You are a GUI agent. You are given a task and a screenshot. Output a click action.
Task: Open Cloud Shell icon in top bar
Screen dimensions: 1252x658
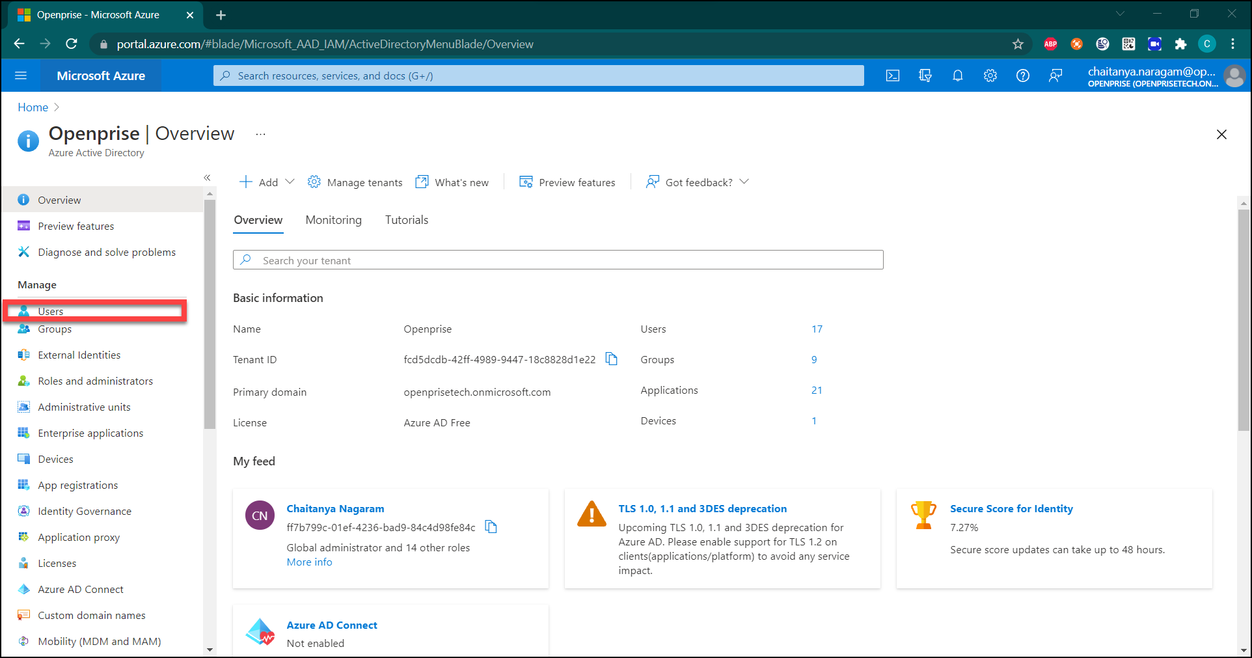click(x=893, y=75)
